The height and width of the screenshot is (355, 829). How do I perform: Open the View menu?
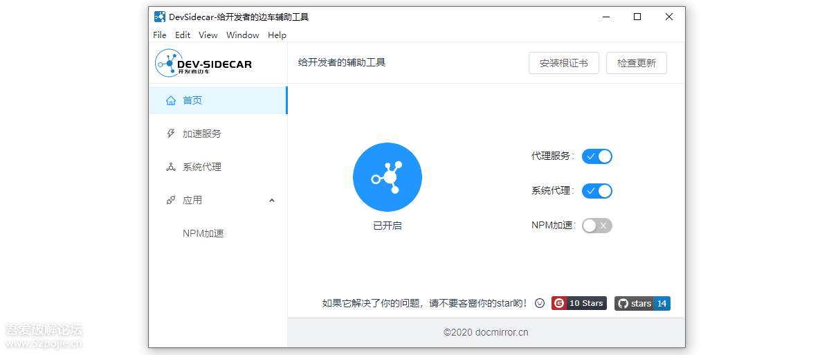point(208,35)
